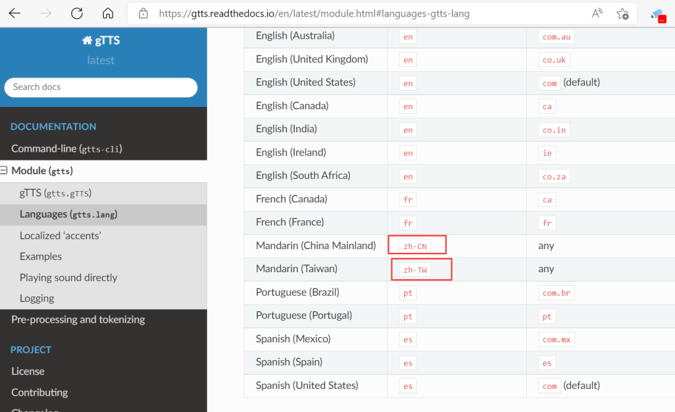Open the Contributing page link

[39, 393]
